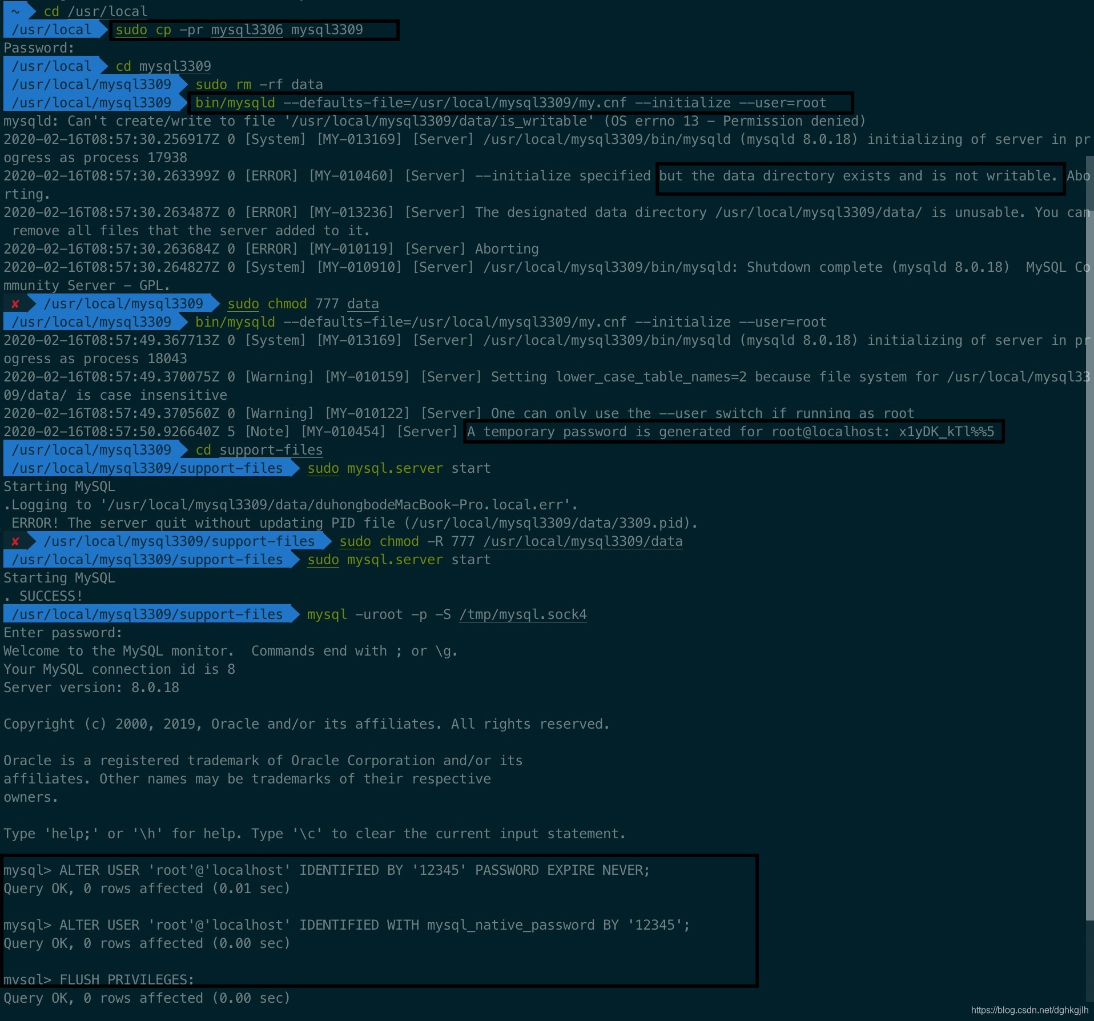Click the 'SUCCESS!' output line

43,596
